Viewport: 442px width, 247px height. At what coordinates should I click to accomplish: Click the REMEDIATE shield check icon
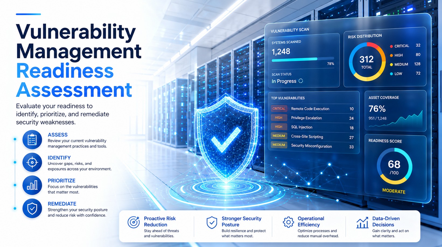click(x=32, y=208)
